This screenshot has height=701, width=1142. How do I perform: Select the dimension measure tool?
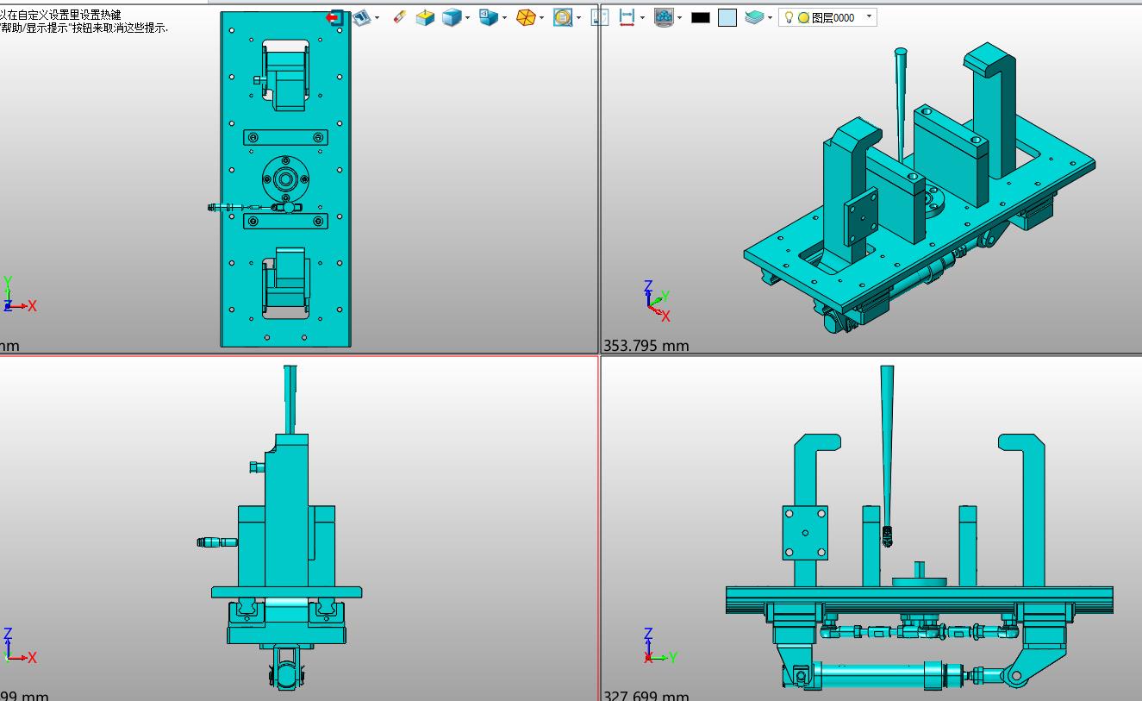[627, 17]
